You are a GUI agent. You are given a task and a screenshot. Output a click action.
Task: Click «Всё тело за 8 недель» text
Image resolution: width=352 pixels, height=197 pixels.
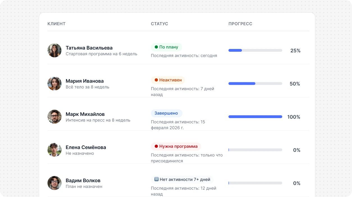pos(87,87)
